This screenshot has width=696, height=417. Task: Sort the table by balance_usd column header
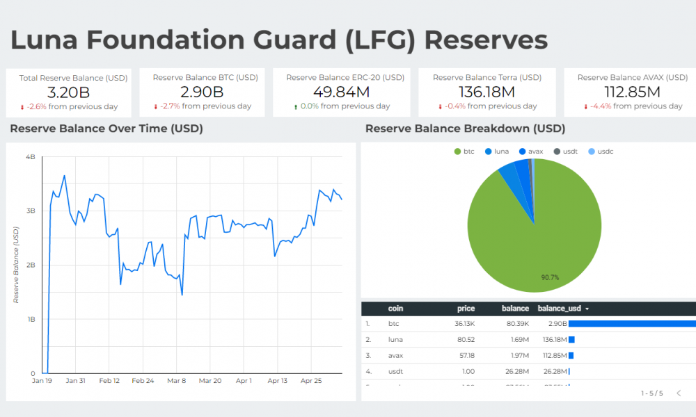coord(560,309)
